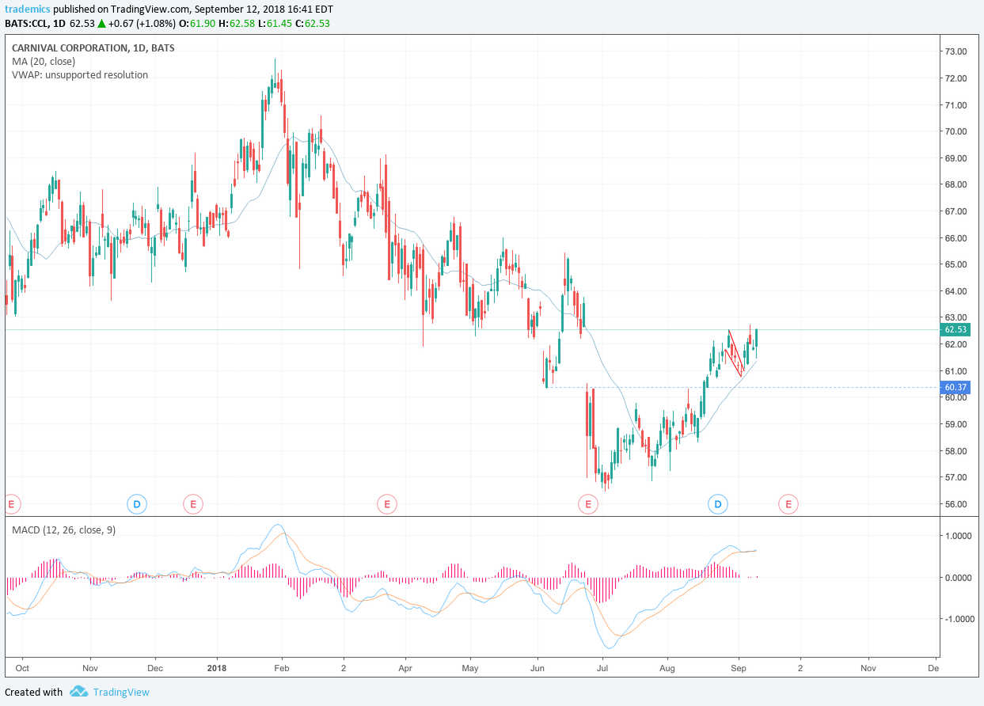Click the 0.0000 MACD axis label
Viewport: 984px width, 706px height.
point(958,578)
